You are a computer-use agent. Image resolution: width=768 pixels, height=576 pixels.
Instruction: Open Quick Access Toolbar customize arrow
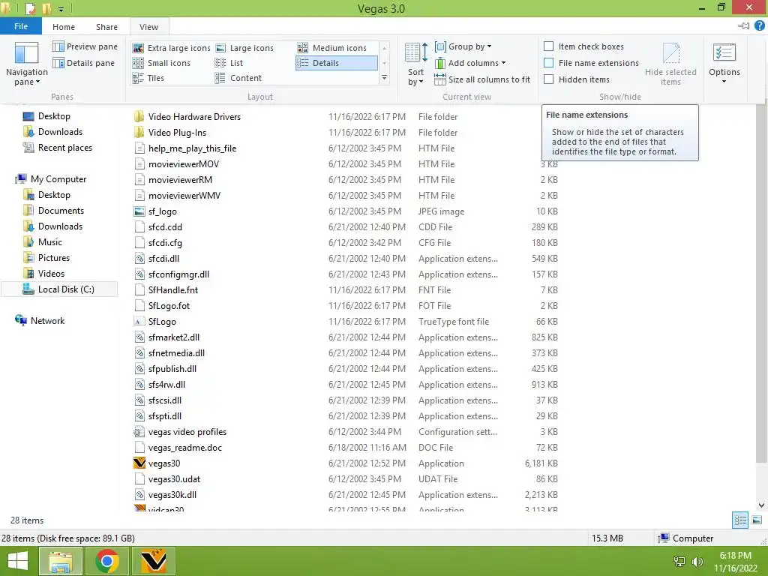pyautogui.click(x=61, y=9)
